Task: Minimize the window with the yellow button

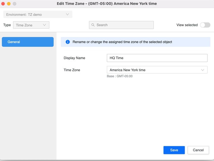Action: coord(9,4)
